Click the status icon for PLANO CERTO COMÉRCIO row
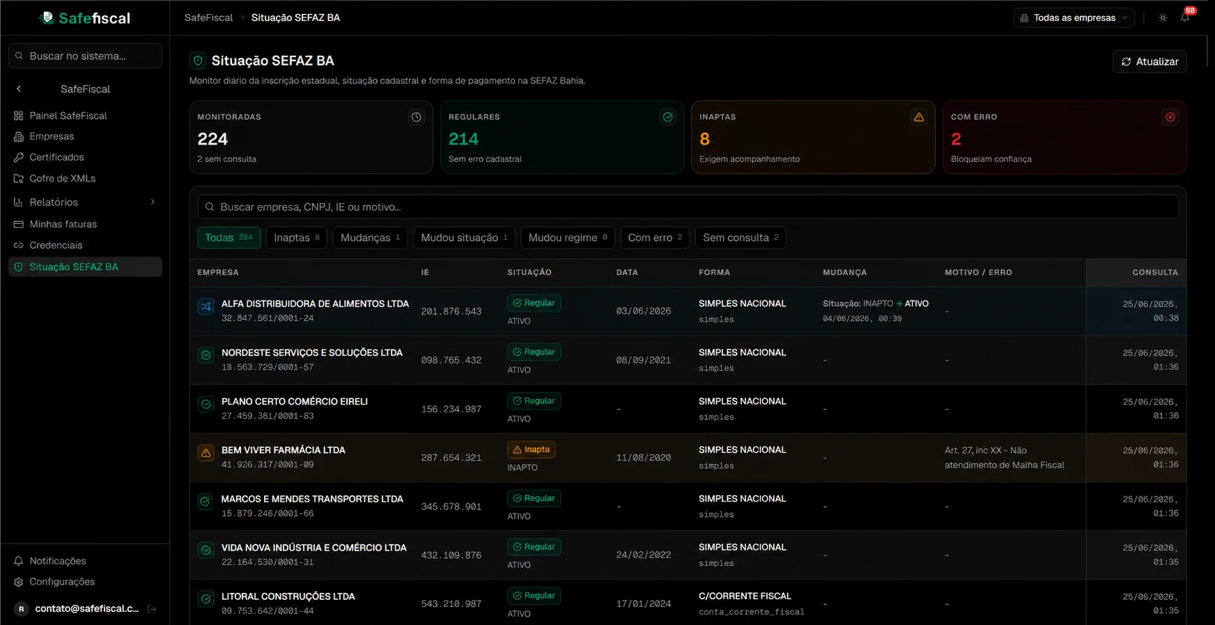 pyautogui.click(x=206, y=404)
